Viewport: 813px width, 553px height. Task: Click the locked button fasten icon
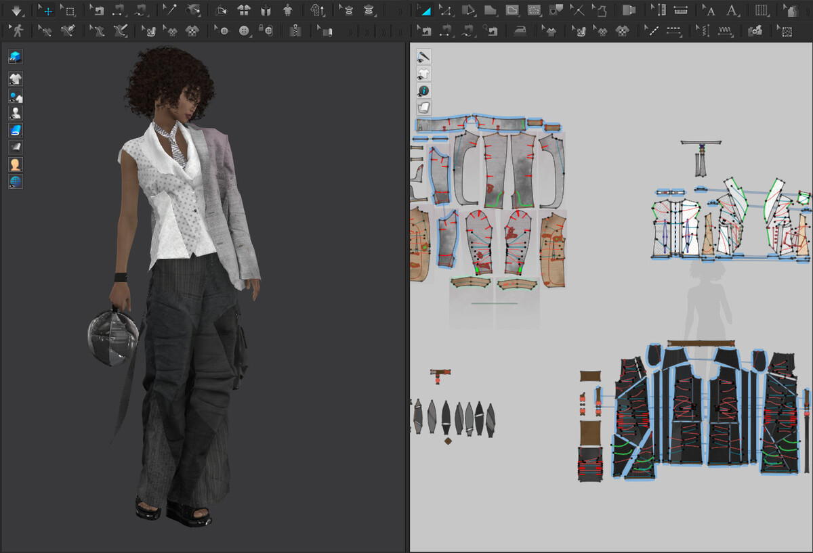point(266,30)
